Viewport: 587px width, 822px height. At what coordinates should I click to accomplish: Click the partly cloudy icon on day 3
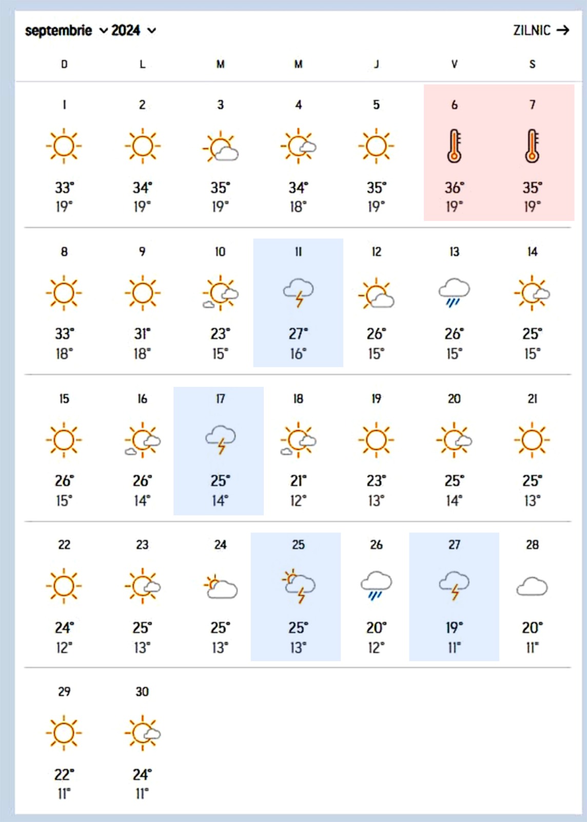click(221, 146)
